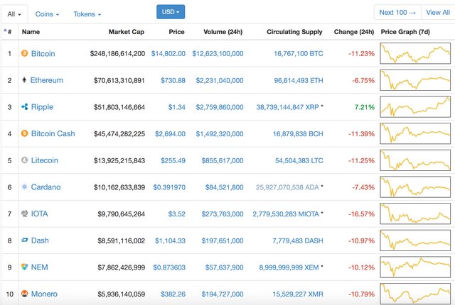Screen dimensions: 455x305
Task: Sort by Volume (24h) column header
Action: [223, 32]
